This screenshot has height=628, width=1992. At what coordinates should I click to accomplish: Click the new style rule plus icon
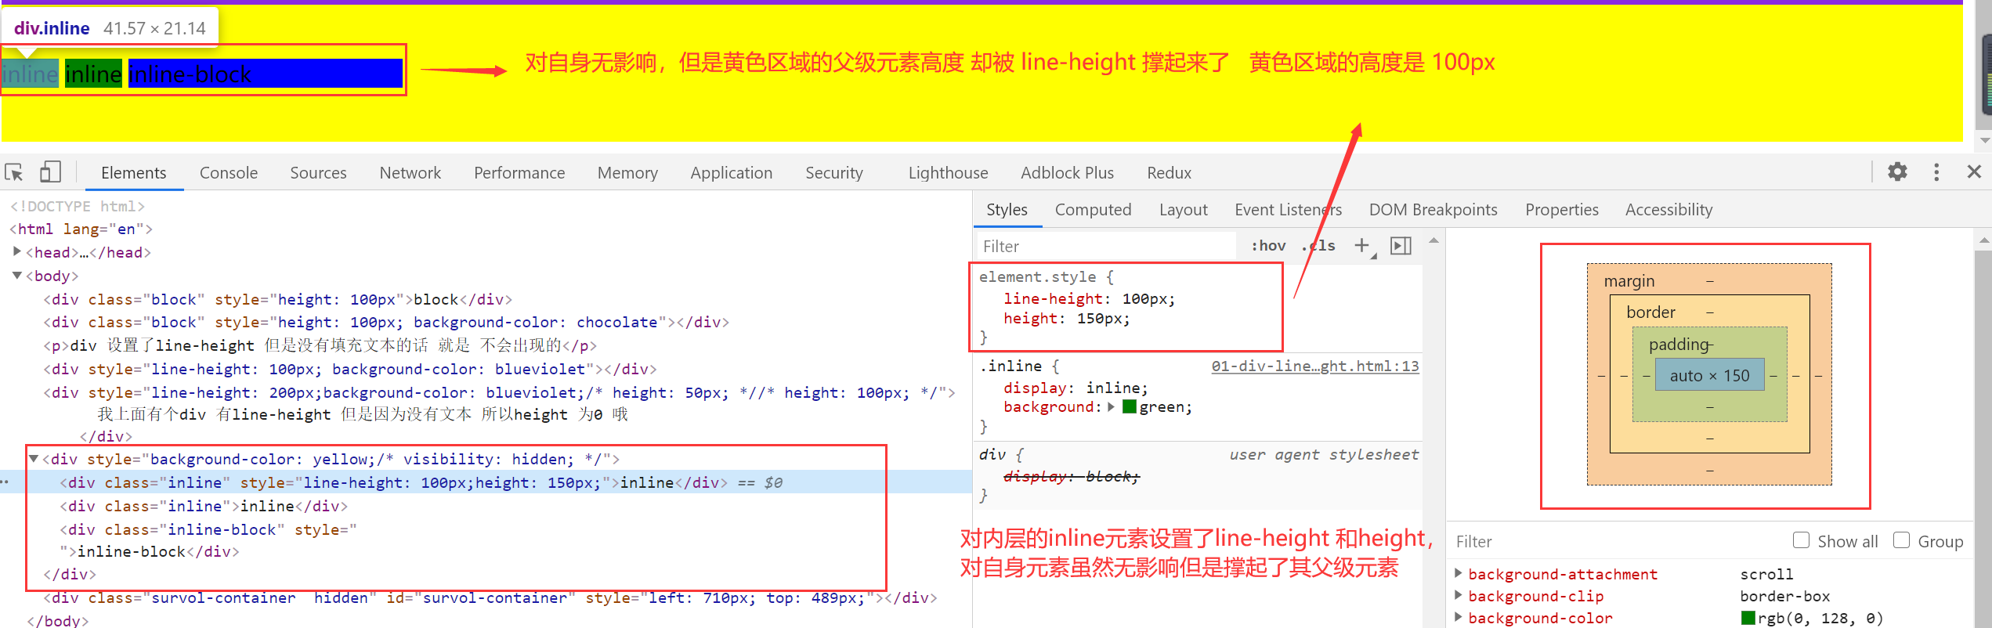pyautogui.click(x=1362, y=246)
